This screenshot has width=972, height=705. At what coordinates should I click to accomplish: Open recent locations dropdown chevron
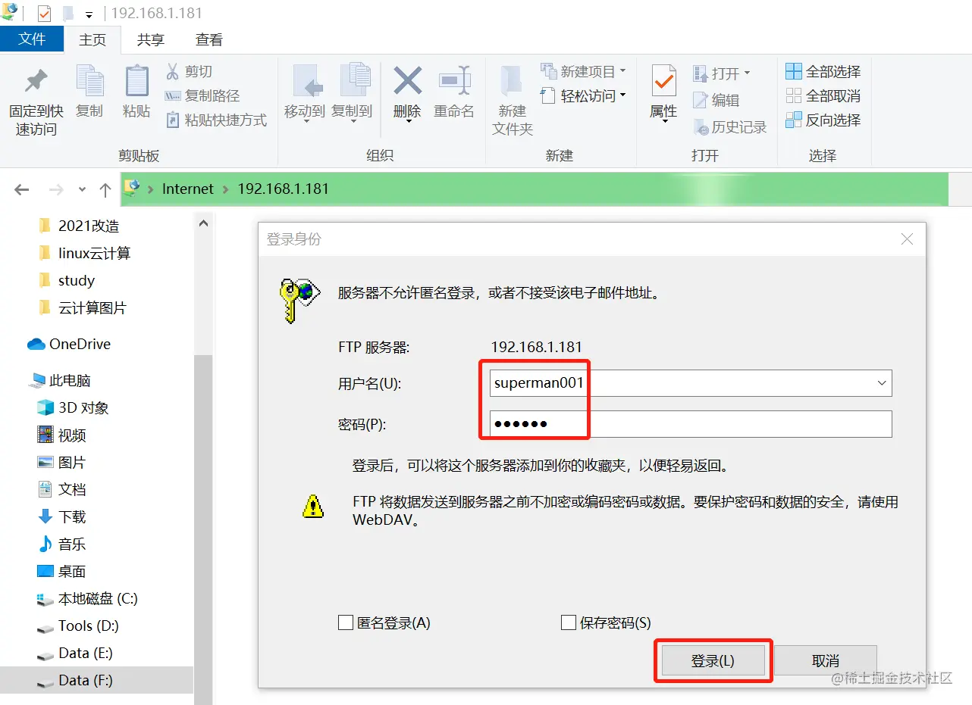[x=83, y=189]
